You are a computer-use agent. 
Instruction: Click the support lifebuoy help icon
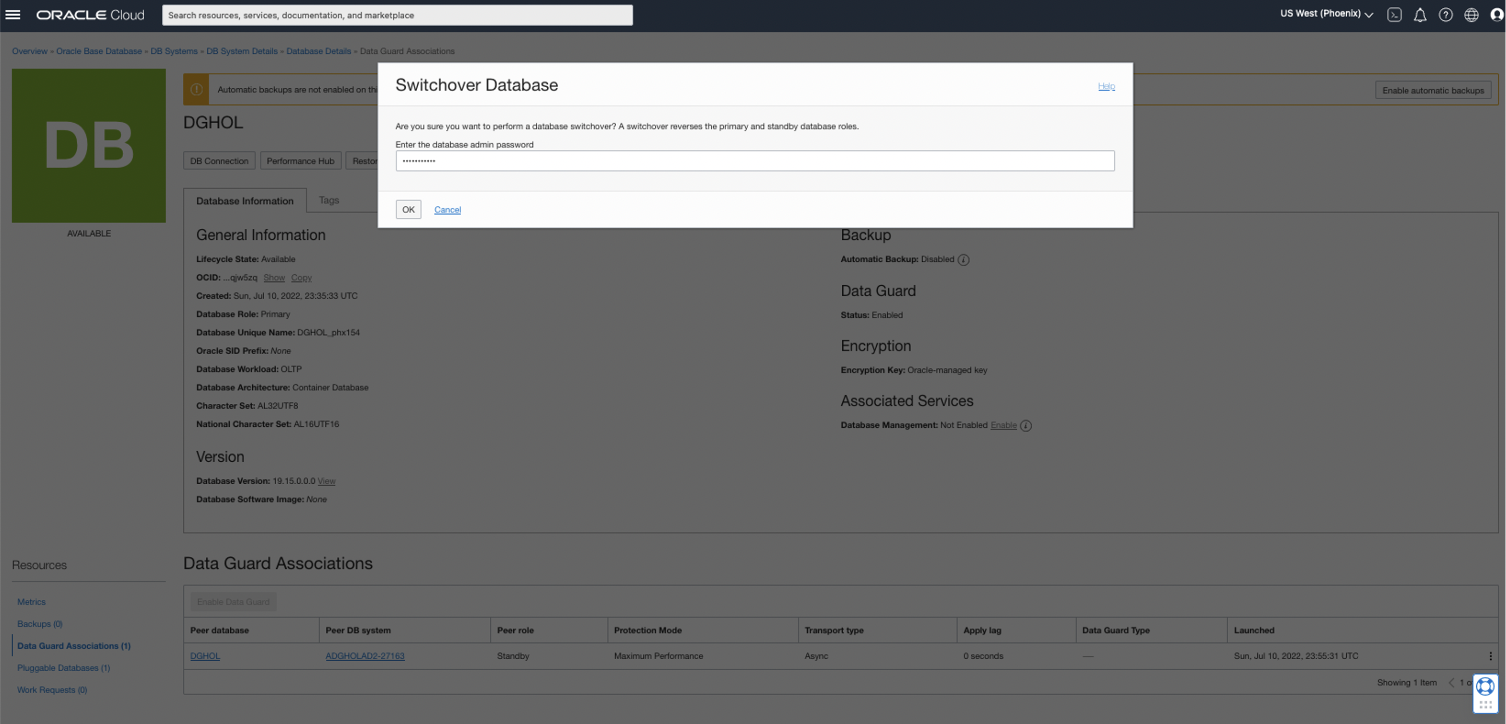[1485, 686]
